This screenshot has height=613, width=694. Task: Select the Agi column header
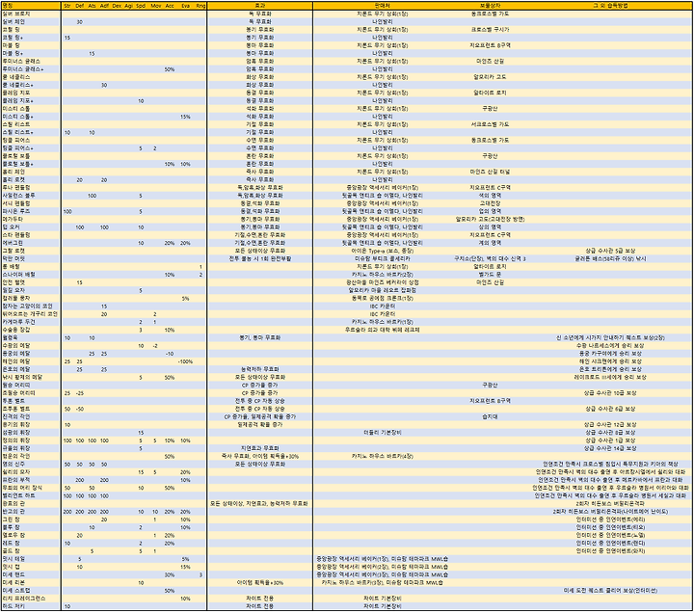pyautogui.click(x=128, y=6)
